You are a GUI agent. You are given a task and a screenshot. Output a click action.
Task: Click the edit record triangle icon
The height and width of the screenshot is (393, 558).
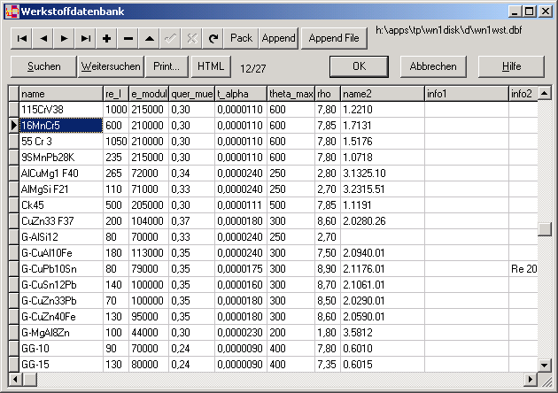click(x=150, y=38)
